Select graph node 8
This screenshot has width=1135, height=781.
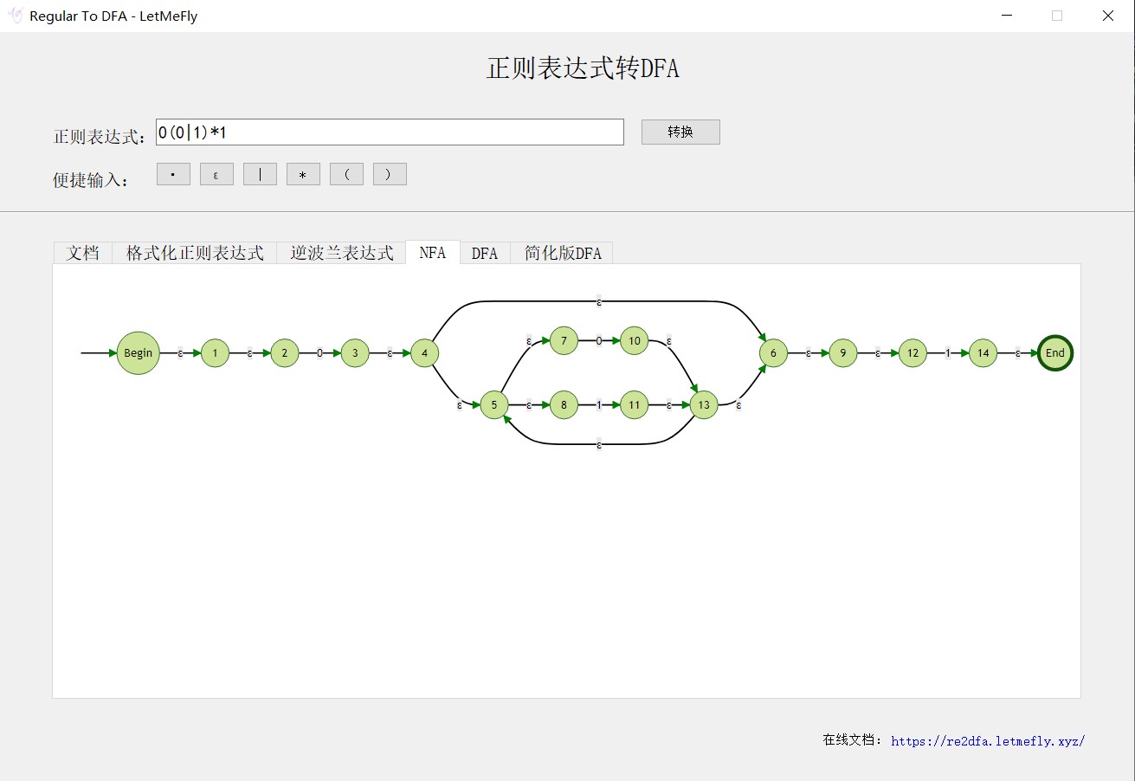pyautogui.click(x=564, y=404)
